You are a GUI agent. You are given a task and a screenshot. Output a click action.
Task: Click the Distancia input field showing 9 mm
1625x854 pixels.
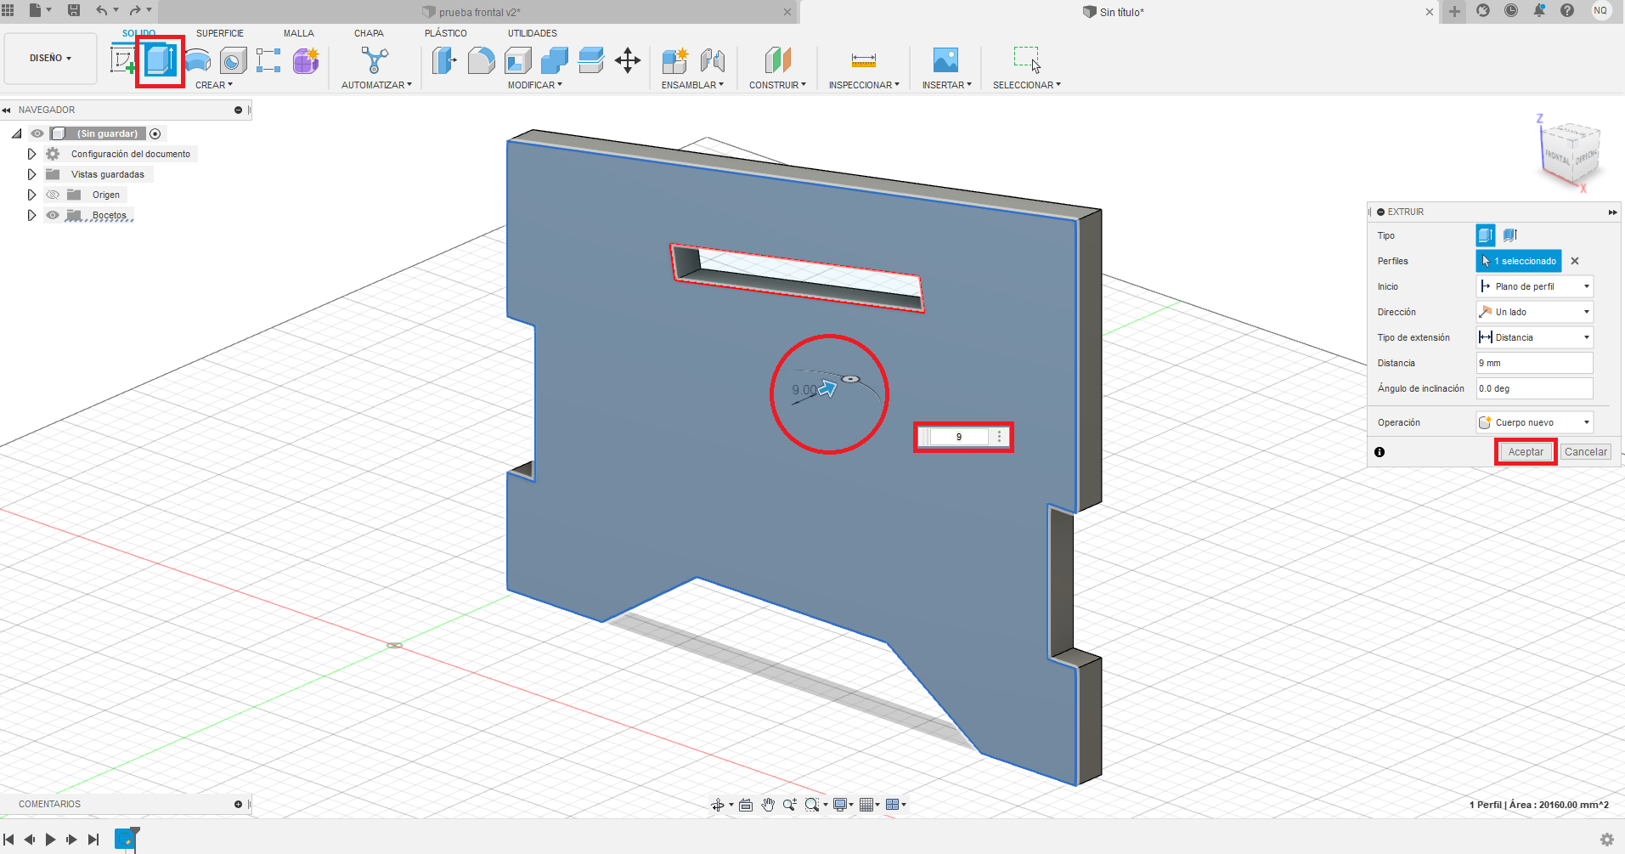click(1534, 363)
